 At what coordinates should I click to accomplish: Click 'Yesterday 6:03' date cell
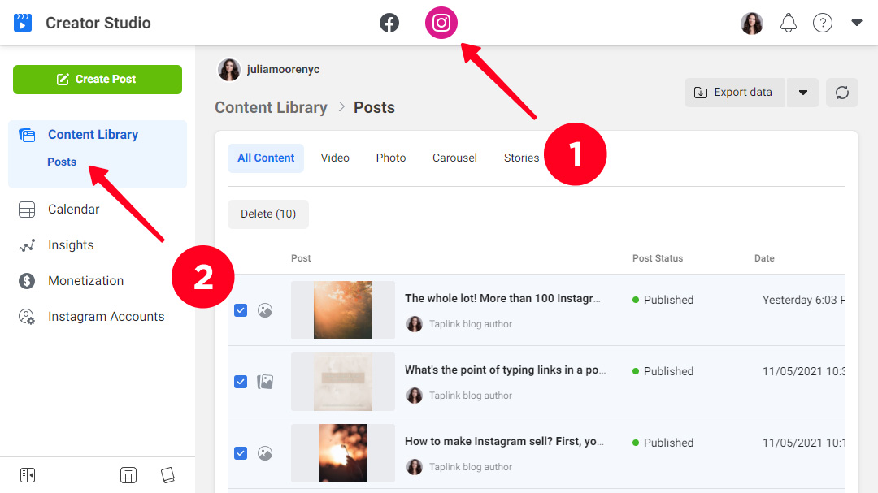click(x=803, y=300)
